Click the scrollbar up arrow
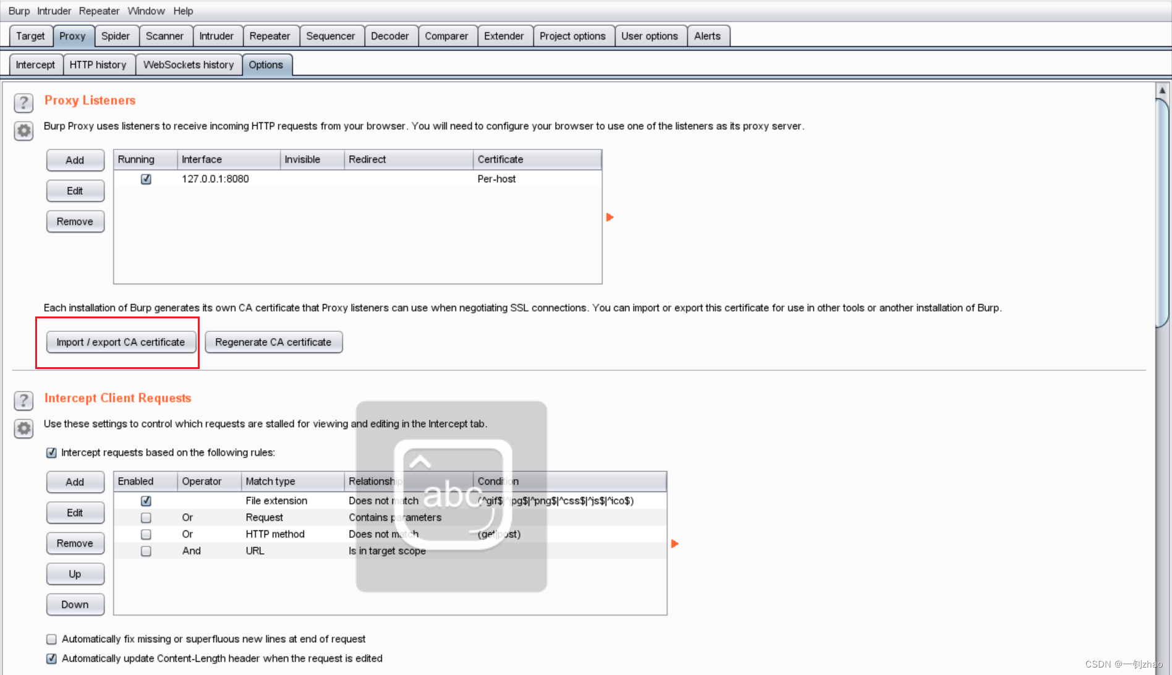Image resolution: width=1172 pixels, height=675 pixels. [x=1162, y=90]
